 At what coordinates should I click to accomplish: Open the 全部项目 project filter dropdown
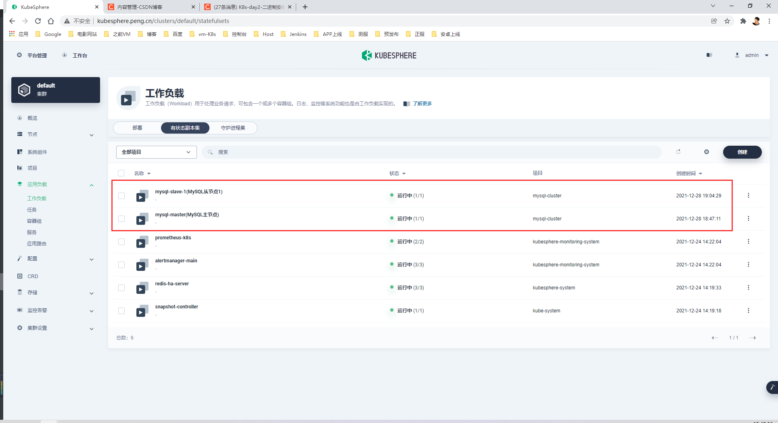coord(157,152)
